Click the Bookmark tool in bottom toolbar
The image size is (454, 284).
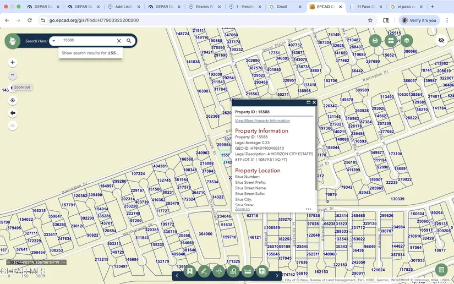click(x=189, y=271)
